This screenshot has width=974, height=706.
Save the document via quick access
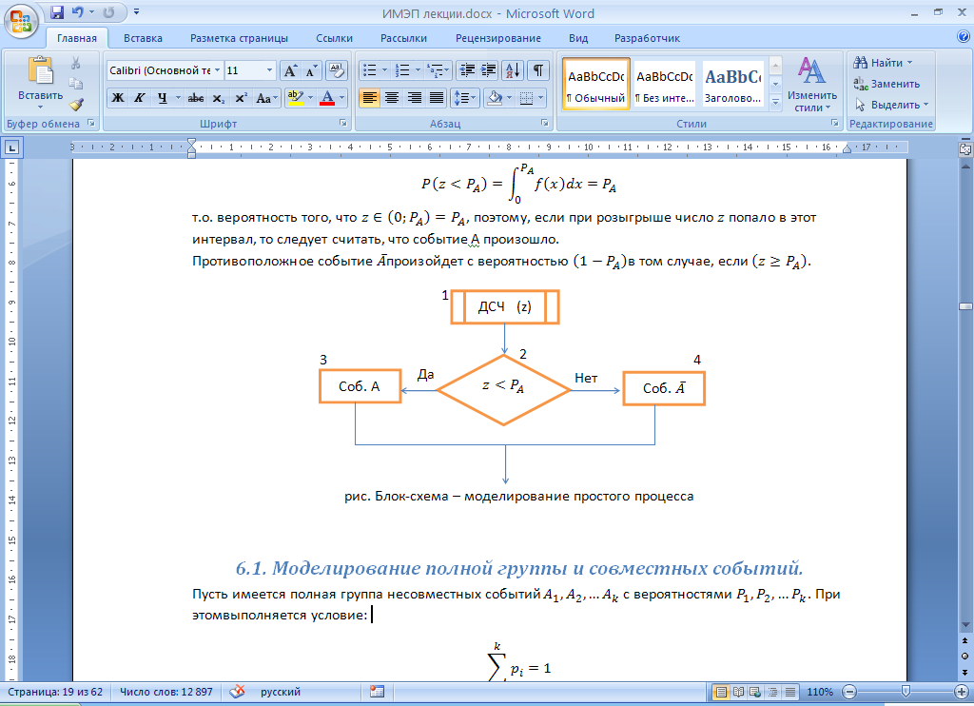click(56, 12)
